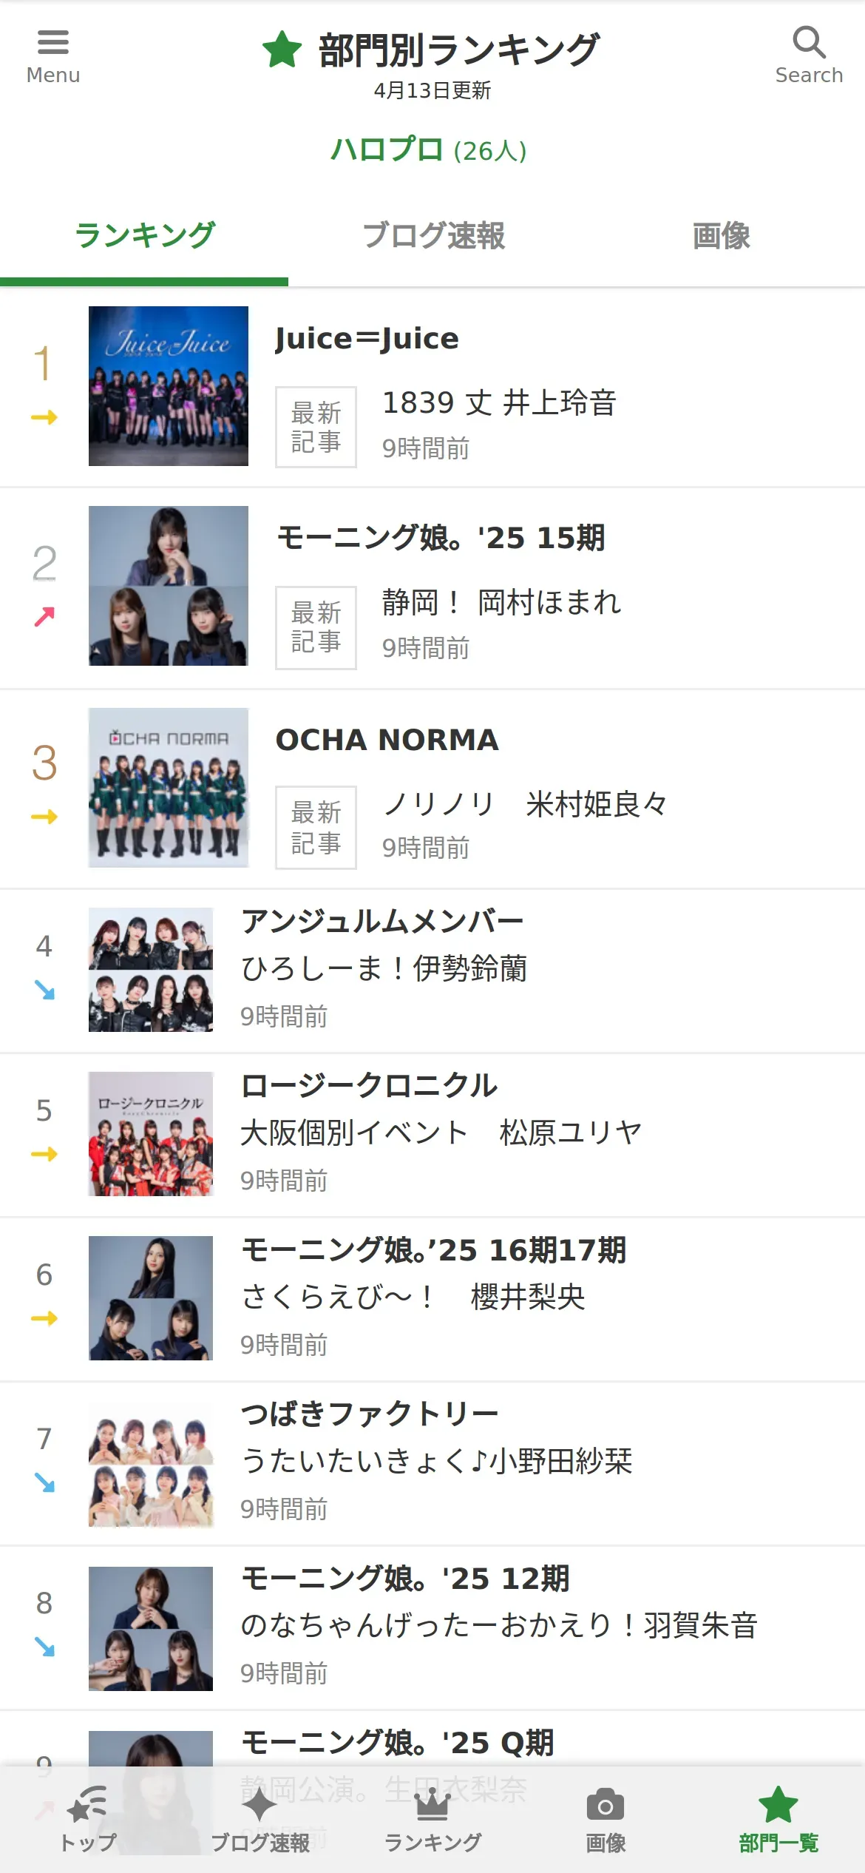Click the 最新記事 button under OCHA NORMA
The image size is (865, 1873).
[x=316, y=827]
